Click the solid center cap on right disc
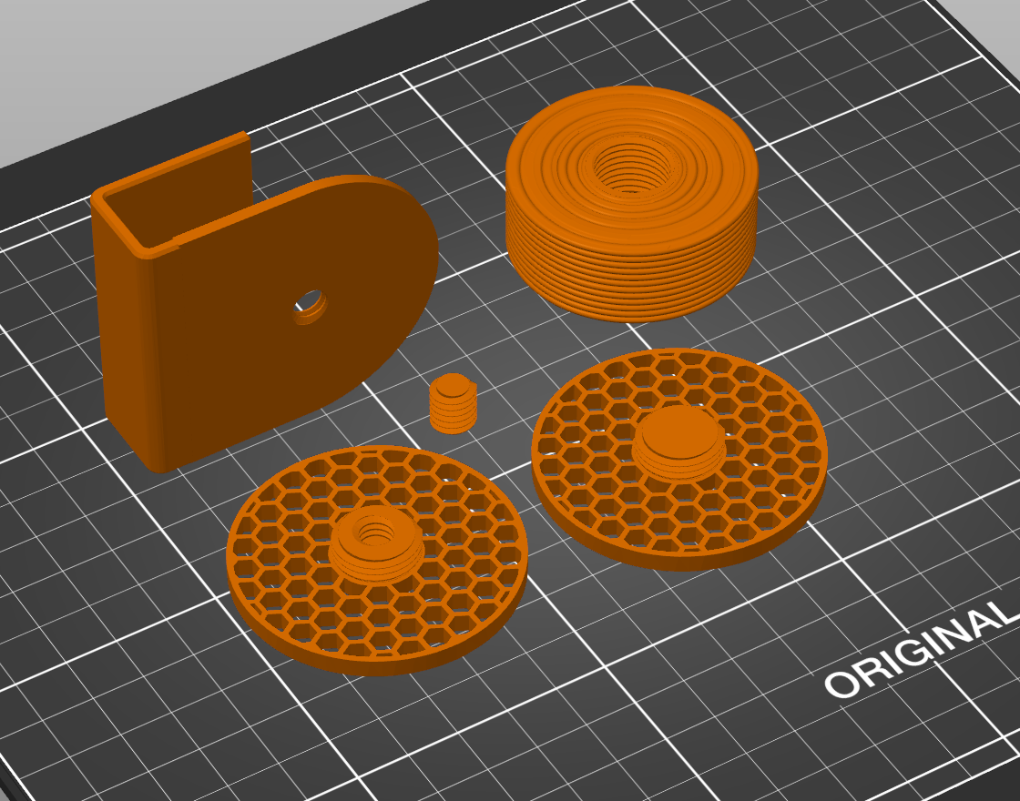This screenshot has width=1020, height=801. click(x=678, y=430)
